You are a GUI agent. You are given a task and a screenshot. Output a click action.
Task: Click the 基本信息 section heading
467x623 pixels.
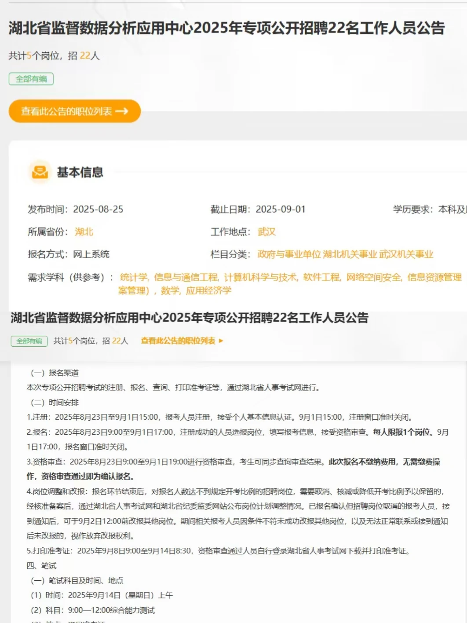(x=80, y=172)
